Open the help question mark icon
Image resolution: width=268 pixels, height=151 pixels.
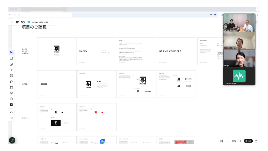pyautogui.click(x=256, y=141)
